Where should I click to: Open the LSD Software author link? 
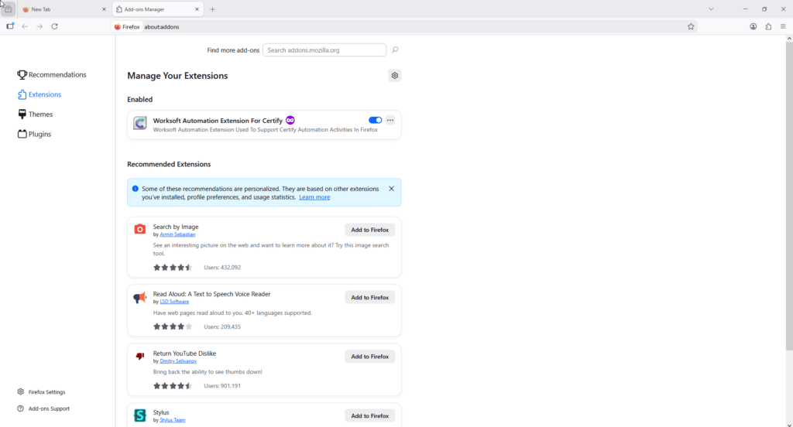174,302
